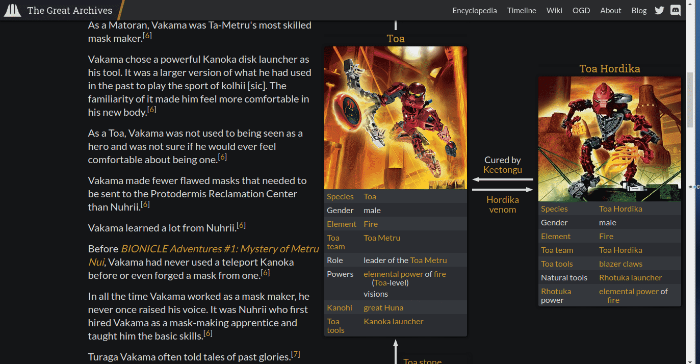700x364 pixels.
Task: Open the Encyclopedia menu item
Action: [x=474, y=11]
